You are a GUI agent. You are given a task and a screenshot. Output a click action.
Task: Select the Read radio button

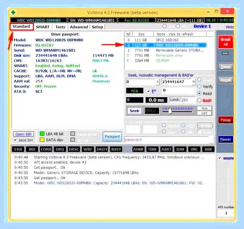point(200,93)
